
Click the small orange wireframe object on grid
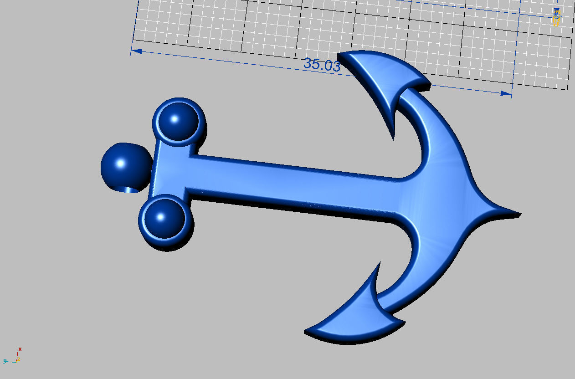tap(556, 17)
